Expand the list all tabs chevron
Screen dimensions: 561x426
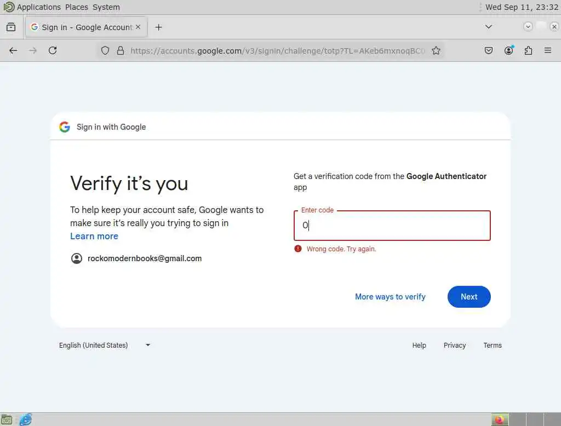pos(488,27)
